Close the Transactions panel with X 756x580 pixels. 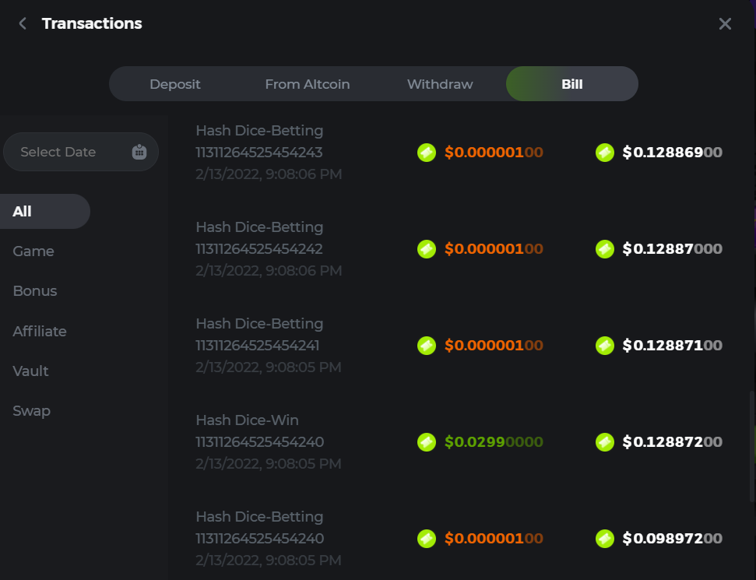click(x=725, y=23)
